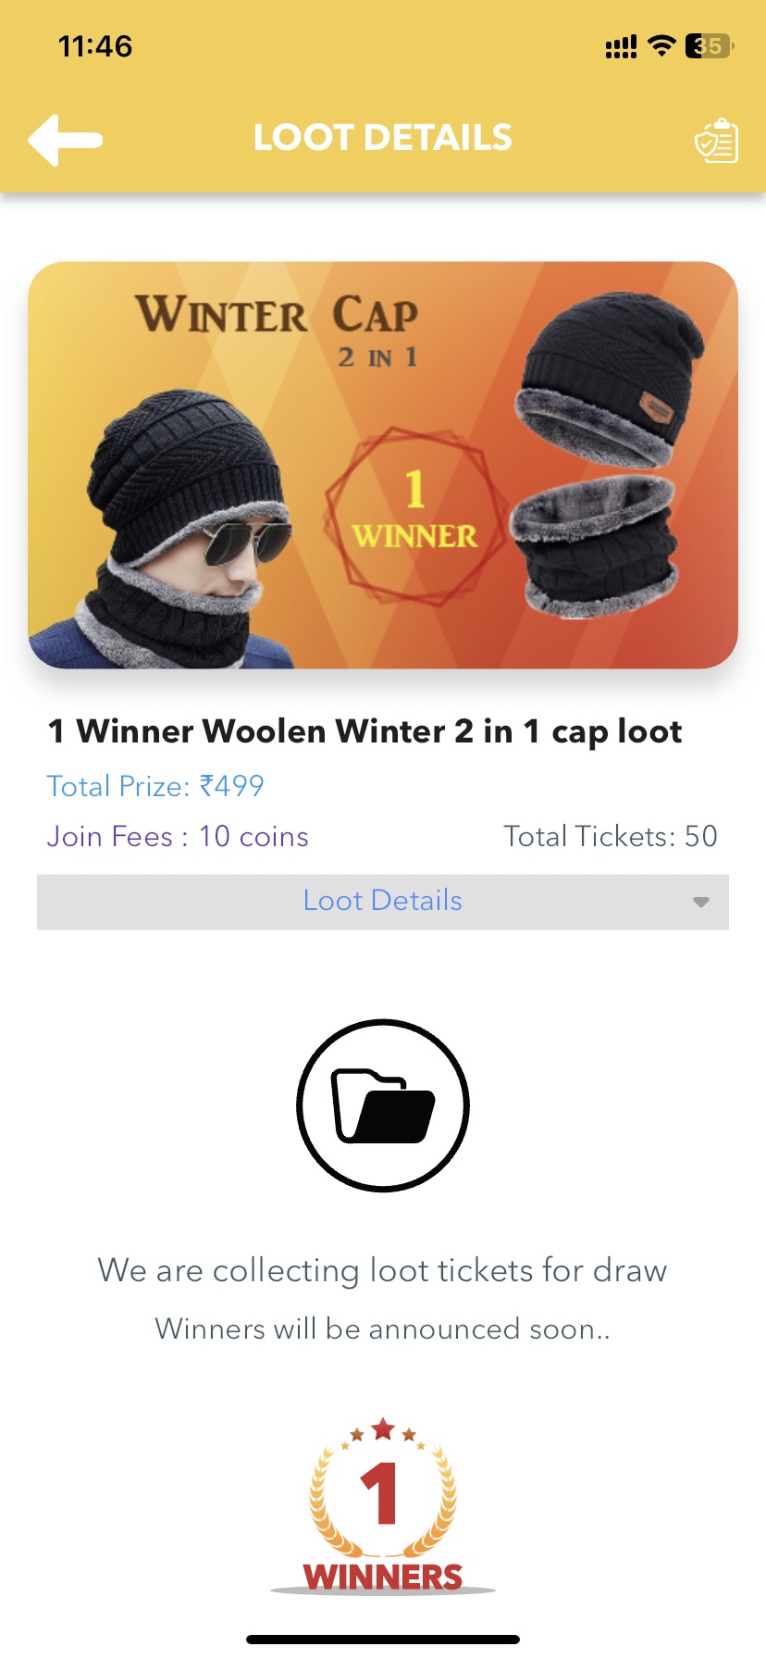The image size is (766, 1659).
Task: Tap the 1 Winners laurel badge
Action: (383, 1505)
